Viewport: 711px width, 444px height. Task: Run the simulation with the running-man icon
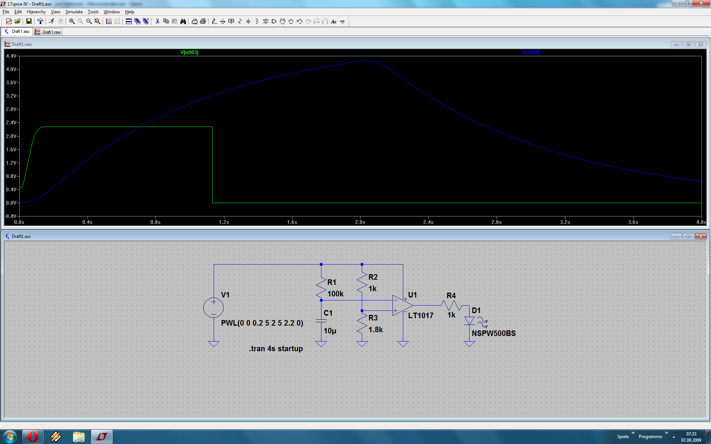pyautogui.click(x=51, y=21)
